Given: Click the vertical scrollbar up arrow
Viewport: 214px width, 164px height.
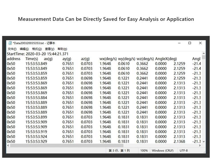Looking at the screenshot, I should 203,53.
